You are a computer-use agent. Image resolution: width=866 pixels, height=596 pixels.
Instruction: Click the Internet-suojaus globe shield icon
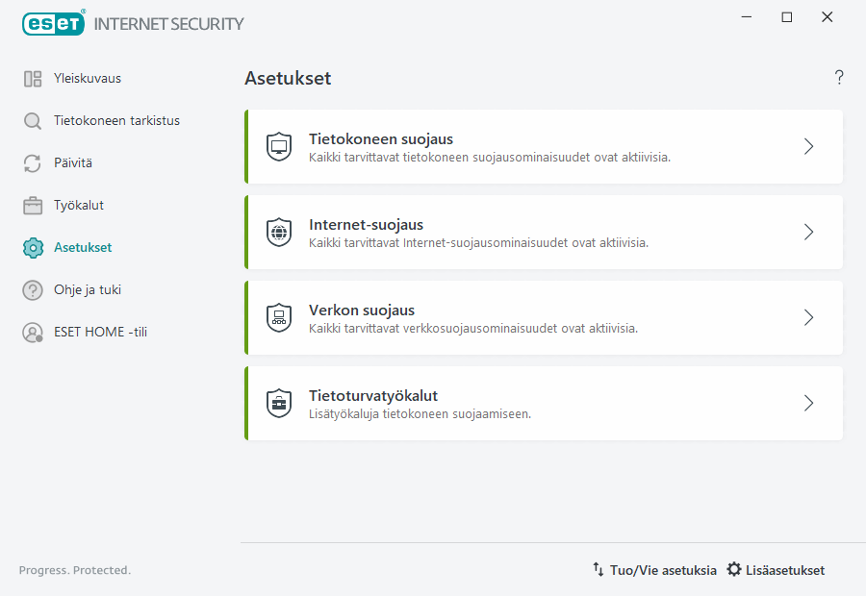click(x=279, y=233)
